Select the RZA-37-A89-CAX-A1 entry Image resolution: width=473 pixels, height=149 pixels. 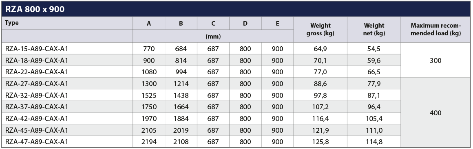pos(37,107)
